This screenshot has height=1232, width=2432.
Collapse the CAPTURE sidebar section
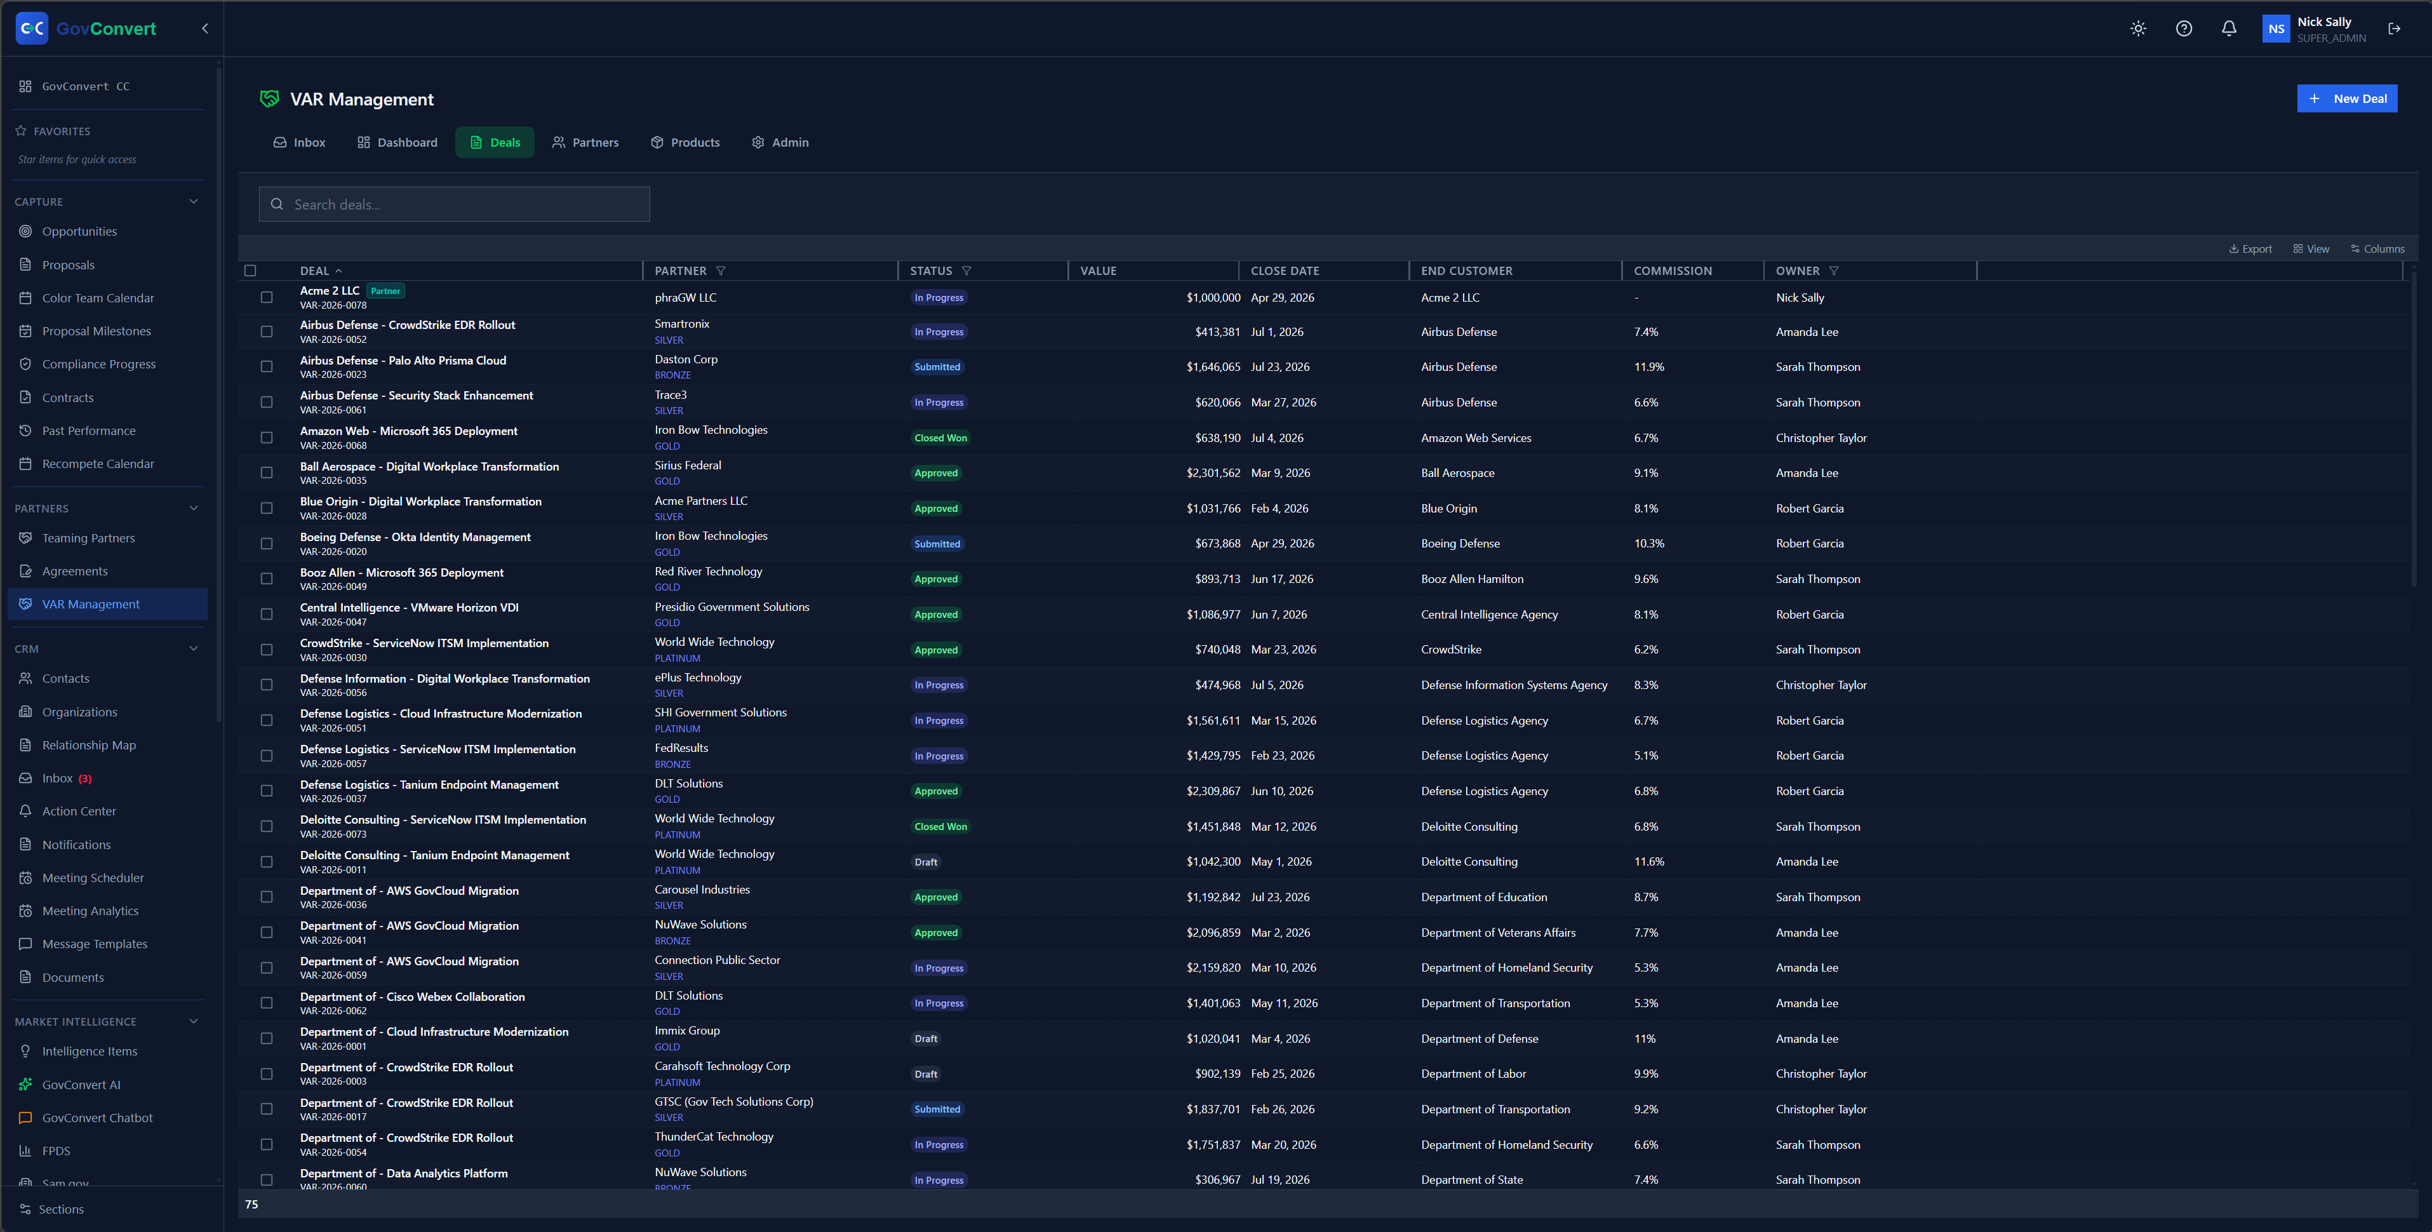[194, 202]
